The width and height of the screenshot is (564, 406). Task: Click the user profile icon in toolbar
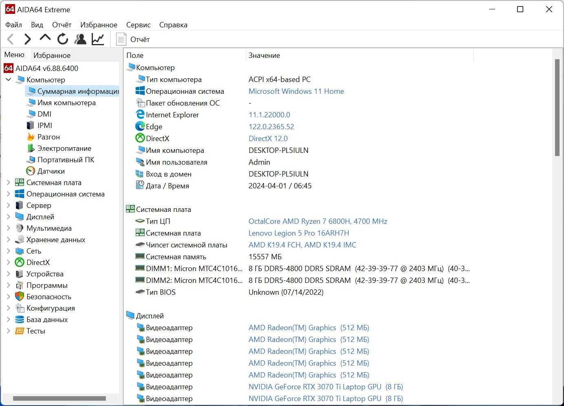[80, 39]
